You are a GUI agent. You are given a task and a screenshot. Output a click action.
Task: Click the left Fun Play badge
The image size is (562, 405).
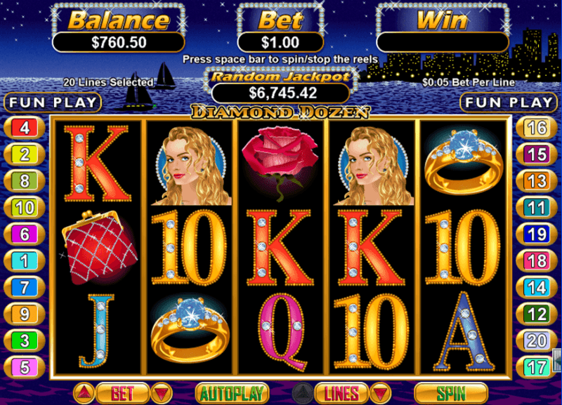point(53,102)
